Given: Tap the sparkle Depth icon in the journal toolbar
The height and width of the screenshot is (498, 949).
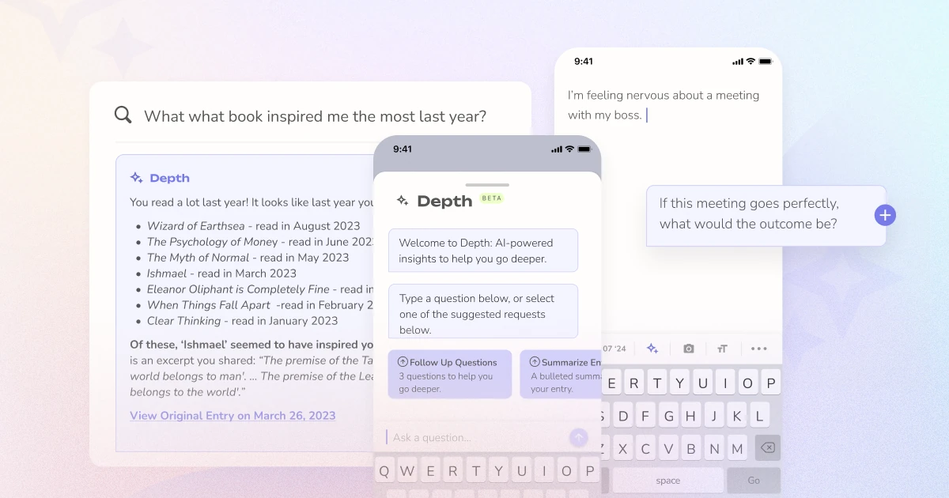Looking at the screenshot, I should (x=652, y=349).
